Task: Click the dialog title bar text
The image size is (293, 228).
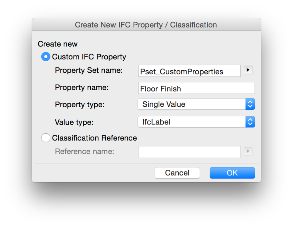Action: coord(146,25)
